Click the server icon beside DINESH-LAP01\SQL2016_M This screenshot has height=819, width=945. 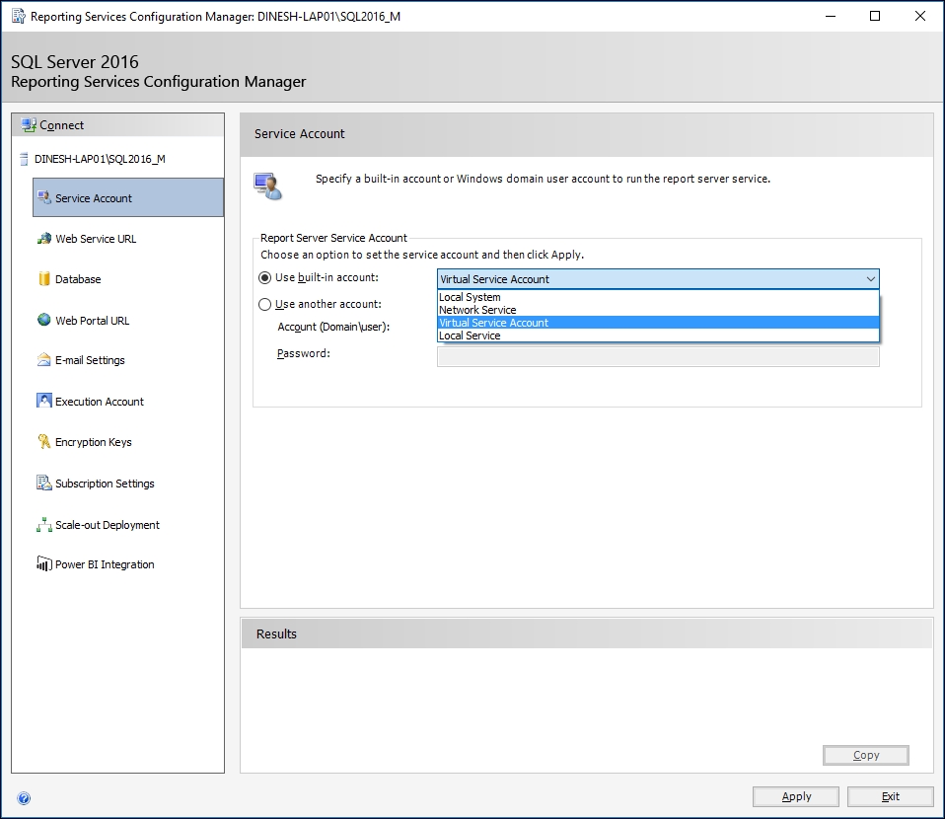click(x=24, y=159)
